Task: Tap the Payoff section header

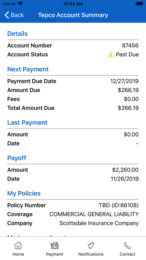Action: [17, 158]
